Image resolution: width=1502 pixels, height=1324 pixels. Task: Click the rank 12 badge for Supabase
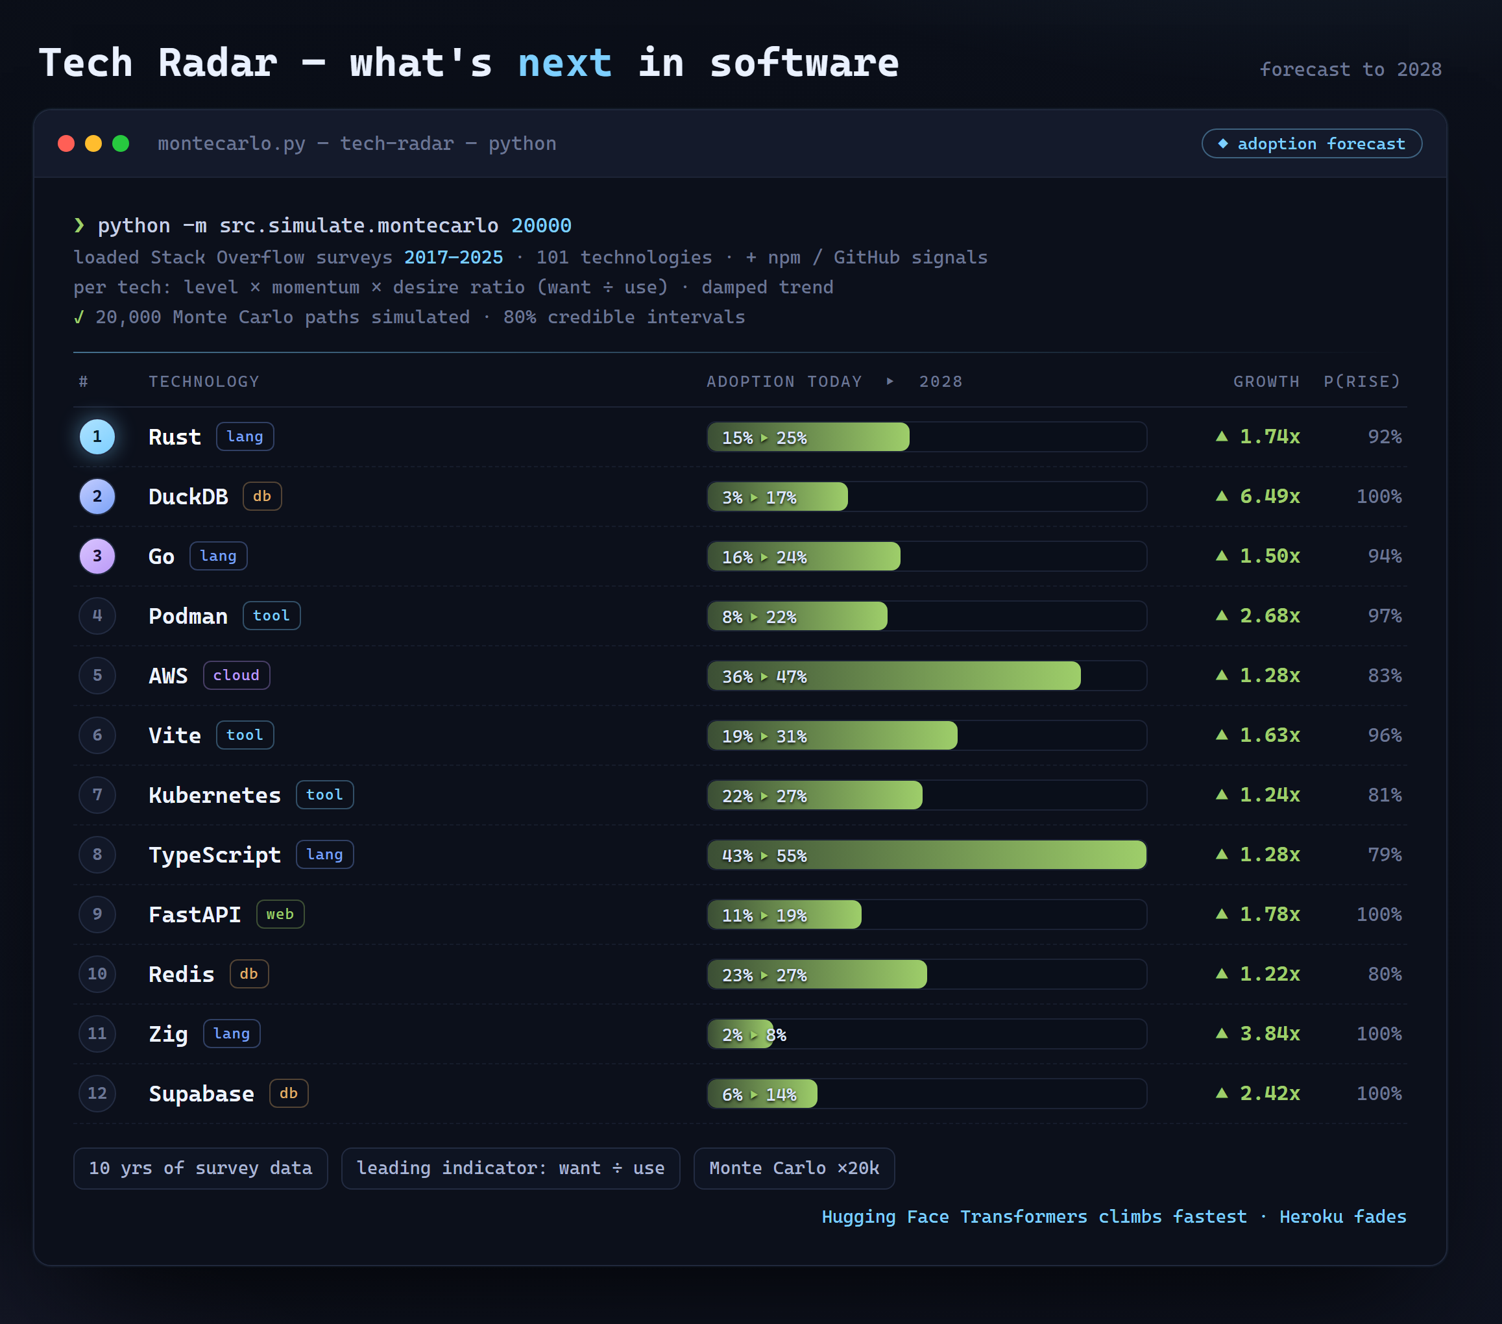click(97, 1093)
